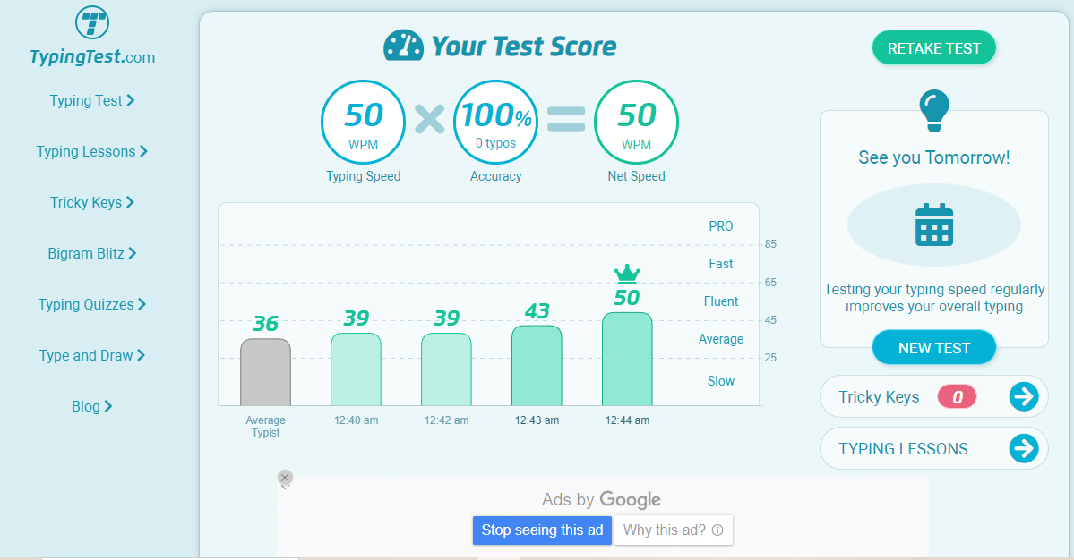
Task: Click the 36 value above gray bar
Action: click(266, 324)
